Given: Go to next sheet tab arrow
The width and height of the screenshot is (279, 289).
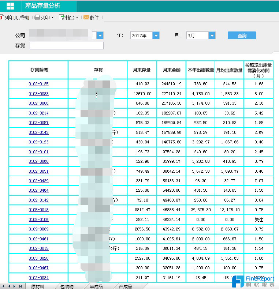Looking at the screenshot, I should pos(14,286).
